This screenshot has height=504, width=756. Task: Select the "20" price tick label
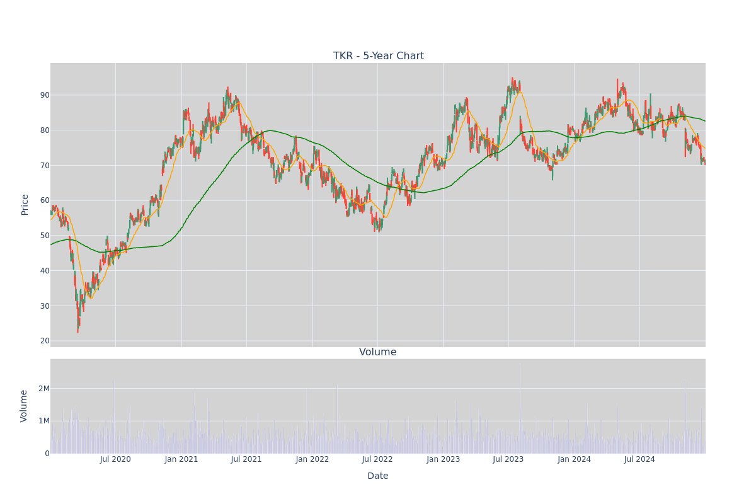coord(45,341)
